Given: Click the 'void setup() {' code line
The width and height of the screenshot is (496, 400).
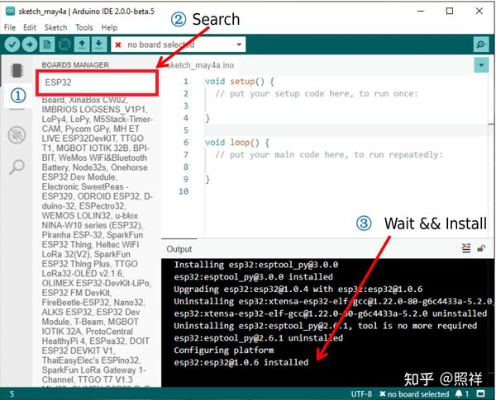Looking at the screenshot, I should tap(240, 82).
